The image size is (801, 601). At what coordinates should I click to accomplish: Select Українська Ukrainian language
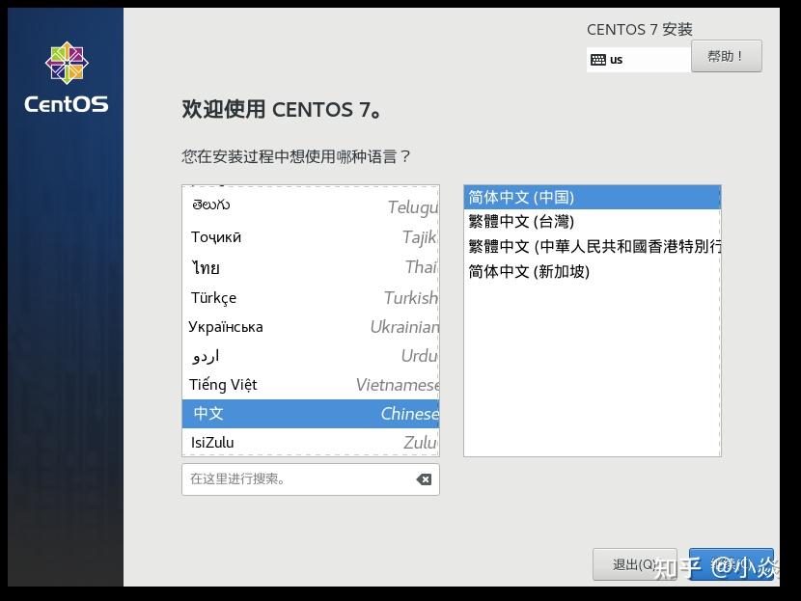pos(290,326)
